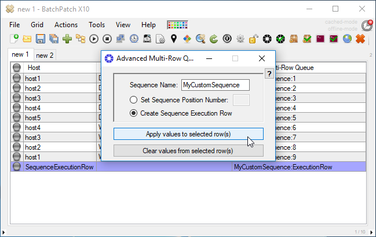376x237 pixels.
Task: Click the red X toolbar icon
Action: point(360,39)
